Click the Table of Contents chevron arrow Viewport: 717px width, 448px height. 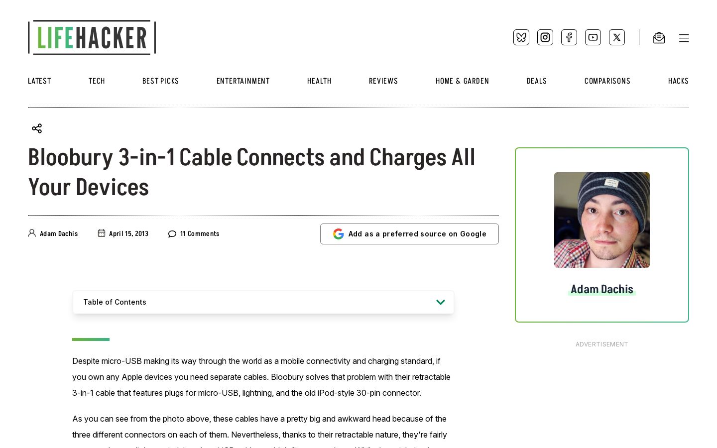coord(441,302)
